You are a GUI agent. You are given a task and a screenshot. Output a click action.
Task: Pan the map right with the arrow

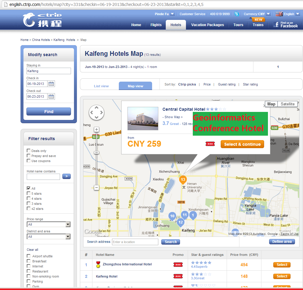point(102,112)
